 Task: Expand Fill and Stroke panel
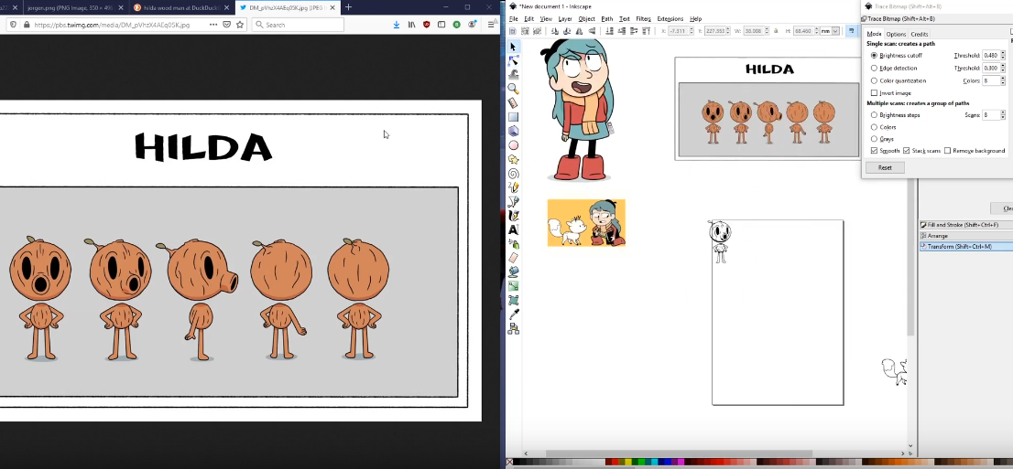click(966, 225)
